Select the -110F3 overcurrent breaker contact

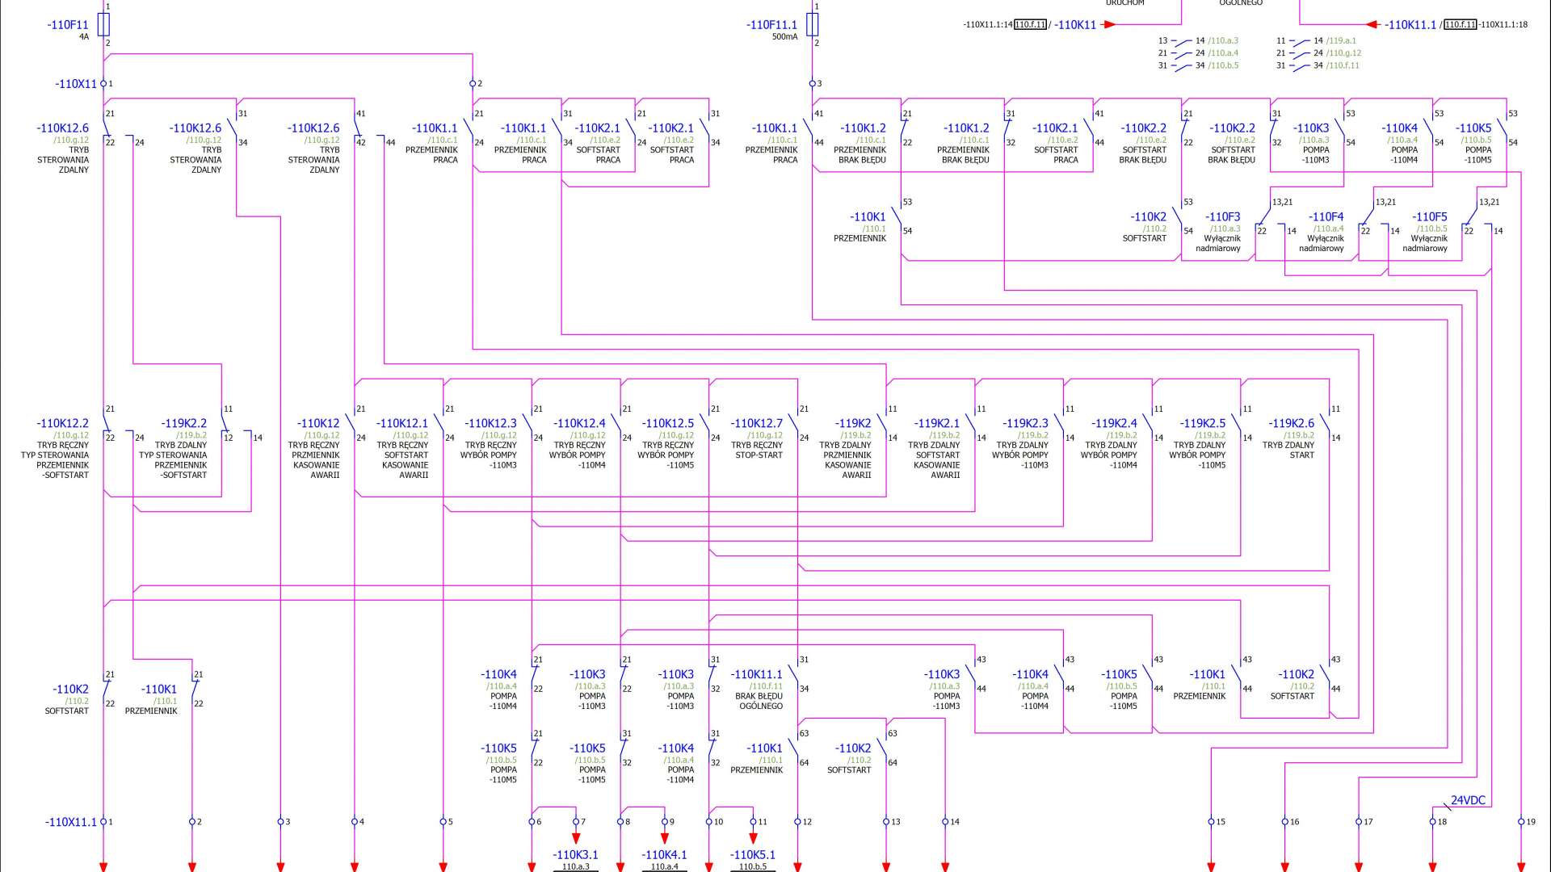point(1263,216)
